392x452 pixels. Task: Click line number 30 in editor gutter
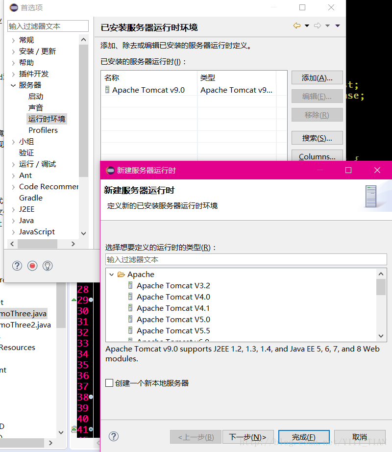[83, 311]
